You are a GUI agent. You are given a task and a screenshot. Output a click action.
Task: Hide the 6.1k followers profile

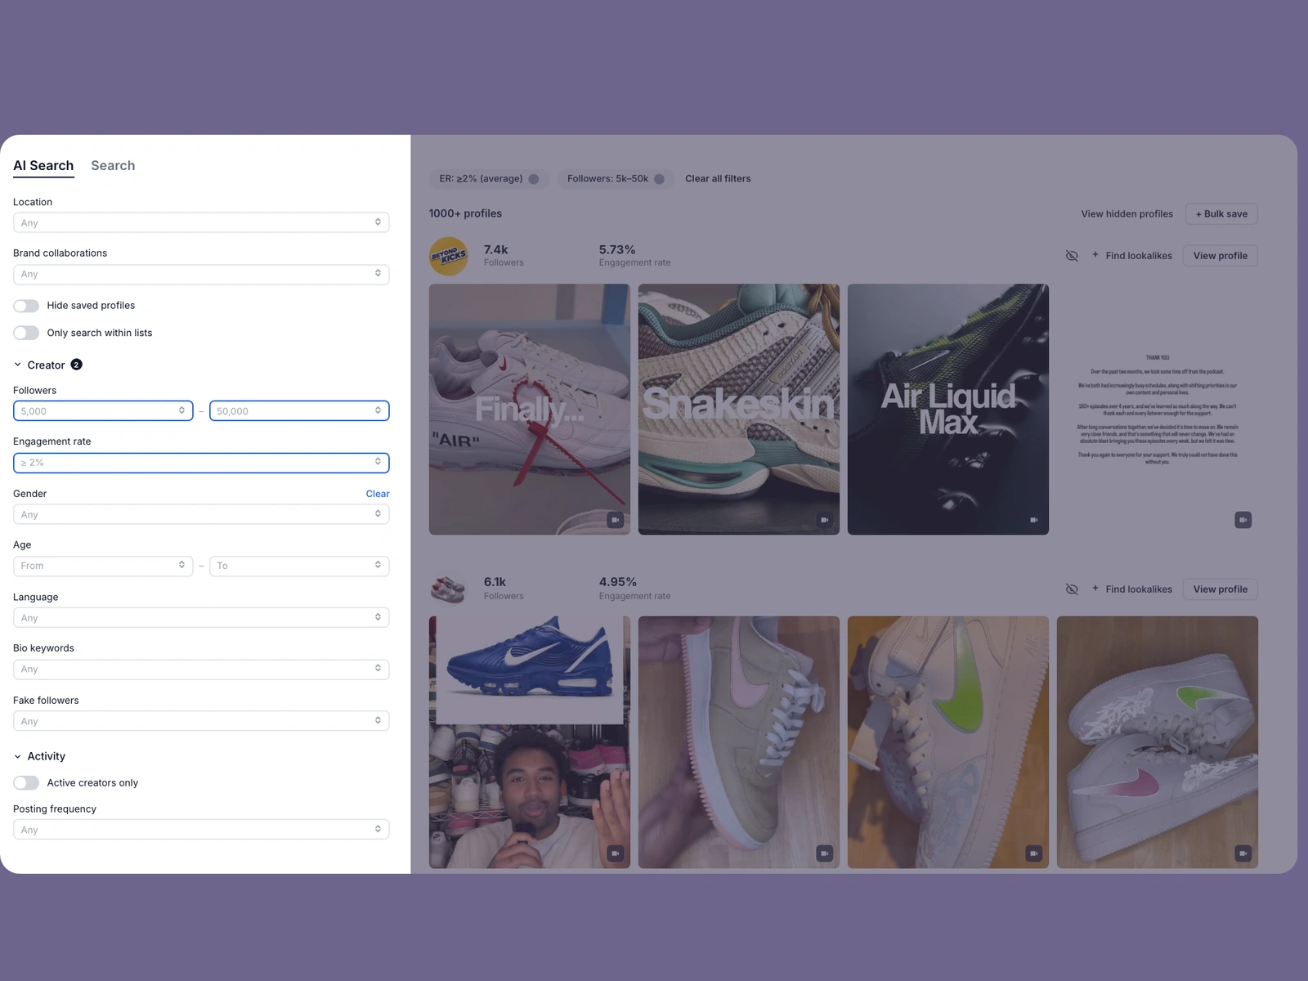click(1072, 589)
